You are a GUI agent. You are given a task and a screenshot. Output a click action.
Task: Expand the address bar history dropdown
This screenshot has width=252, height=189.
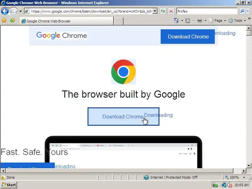click(x=155, y=11)
